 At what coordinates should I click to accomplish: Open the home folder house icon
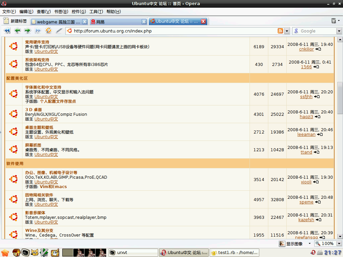tap(16, 253)
